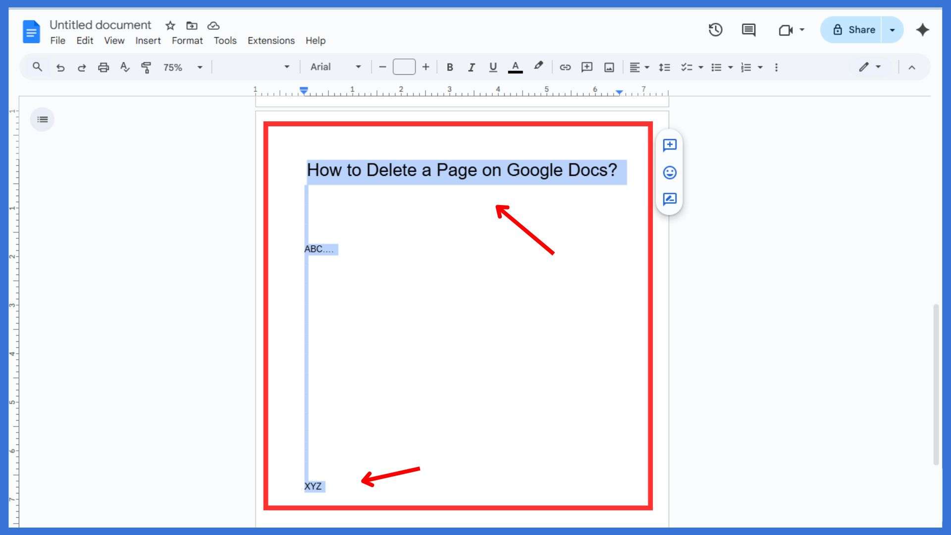Open Gemini sparkle assistant

[922, 30]
